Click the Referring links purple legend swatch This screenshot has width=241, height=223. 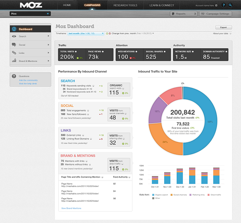pos(190,195)
